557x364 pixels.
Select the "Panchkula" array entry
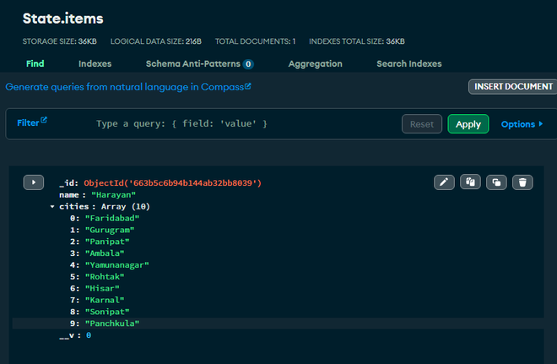(111, 323)
